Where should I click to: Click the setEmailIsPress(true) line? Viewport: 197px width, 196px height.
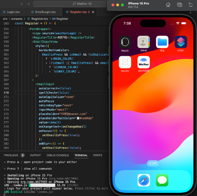point(61,135)
